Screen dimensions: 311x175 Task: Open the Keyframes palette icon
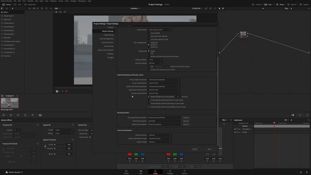click(x=293, y=115)
